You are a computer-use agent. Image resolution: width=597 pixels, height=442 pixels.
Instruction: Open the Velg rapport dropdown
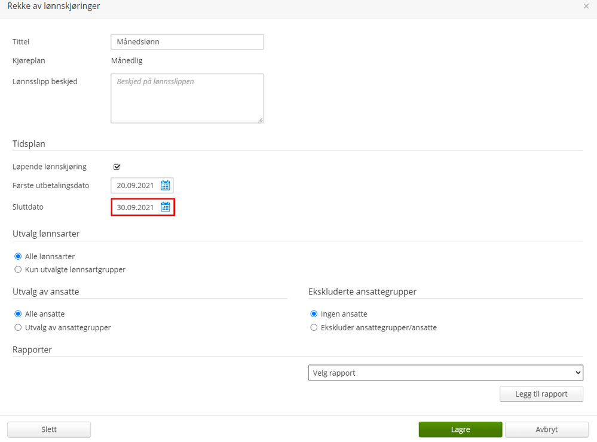445,373
